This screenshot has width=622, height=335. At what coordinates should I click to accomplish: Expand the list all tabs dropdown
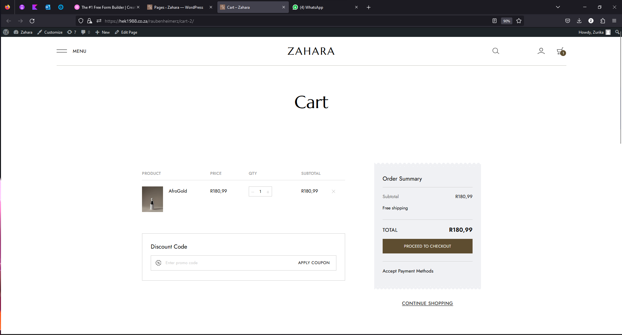pos(558,7)
